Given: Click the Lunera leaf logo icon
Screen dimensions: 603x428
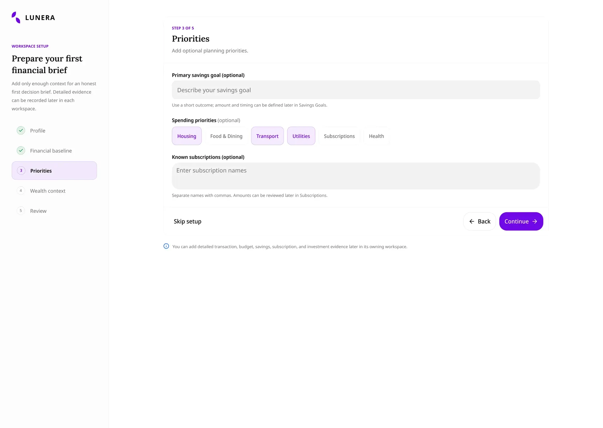Looking at the screenshot, I should pos(16,18).
